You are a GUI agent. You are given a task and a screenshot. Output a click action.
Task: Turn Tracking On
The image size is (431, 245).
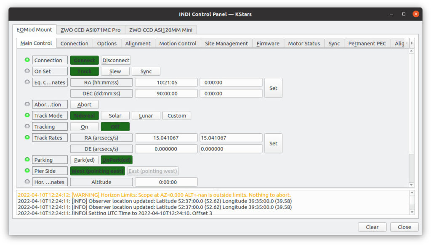tap(84, 127)
